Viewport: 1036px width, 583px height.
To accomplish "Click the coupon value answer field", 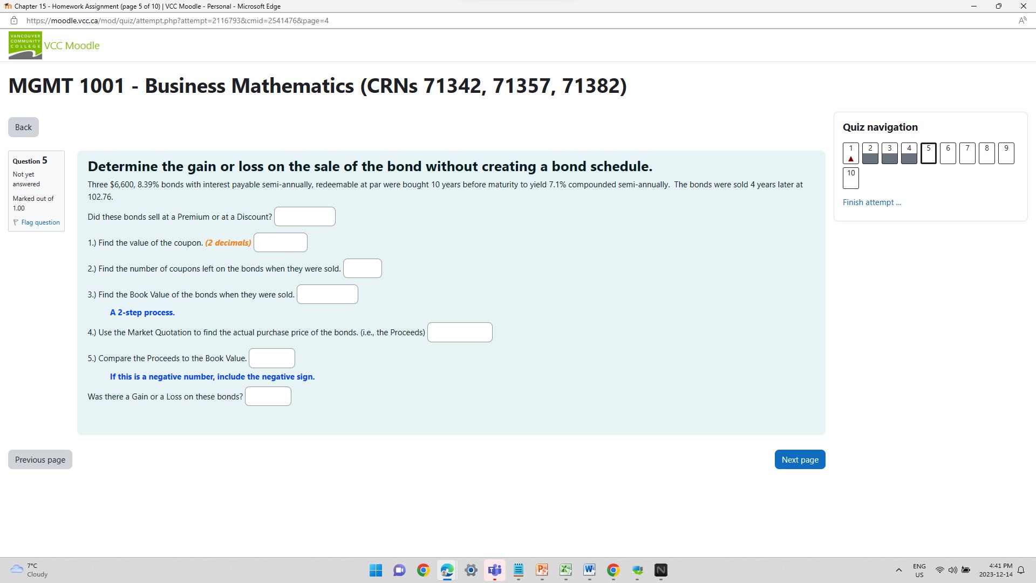I will 281,242.
